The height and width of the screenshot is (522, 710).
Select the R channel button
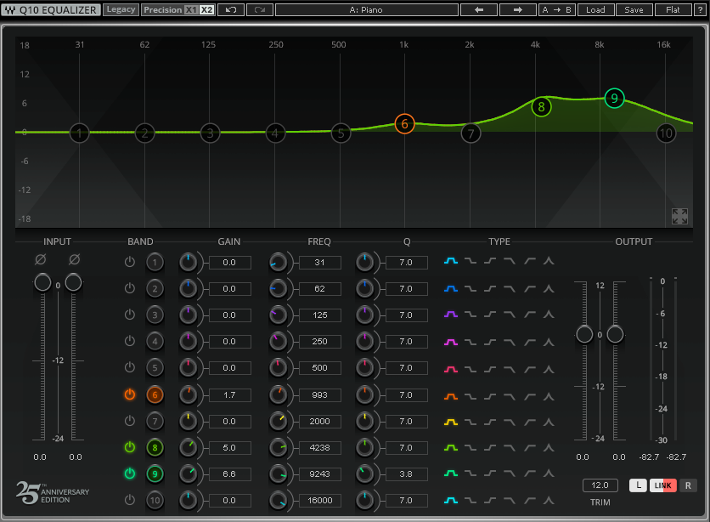pos(688,485)
